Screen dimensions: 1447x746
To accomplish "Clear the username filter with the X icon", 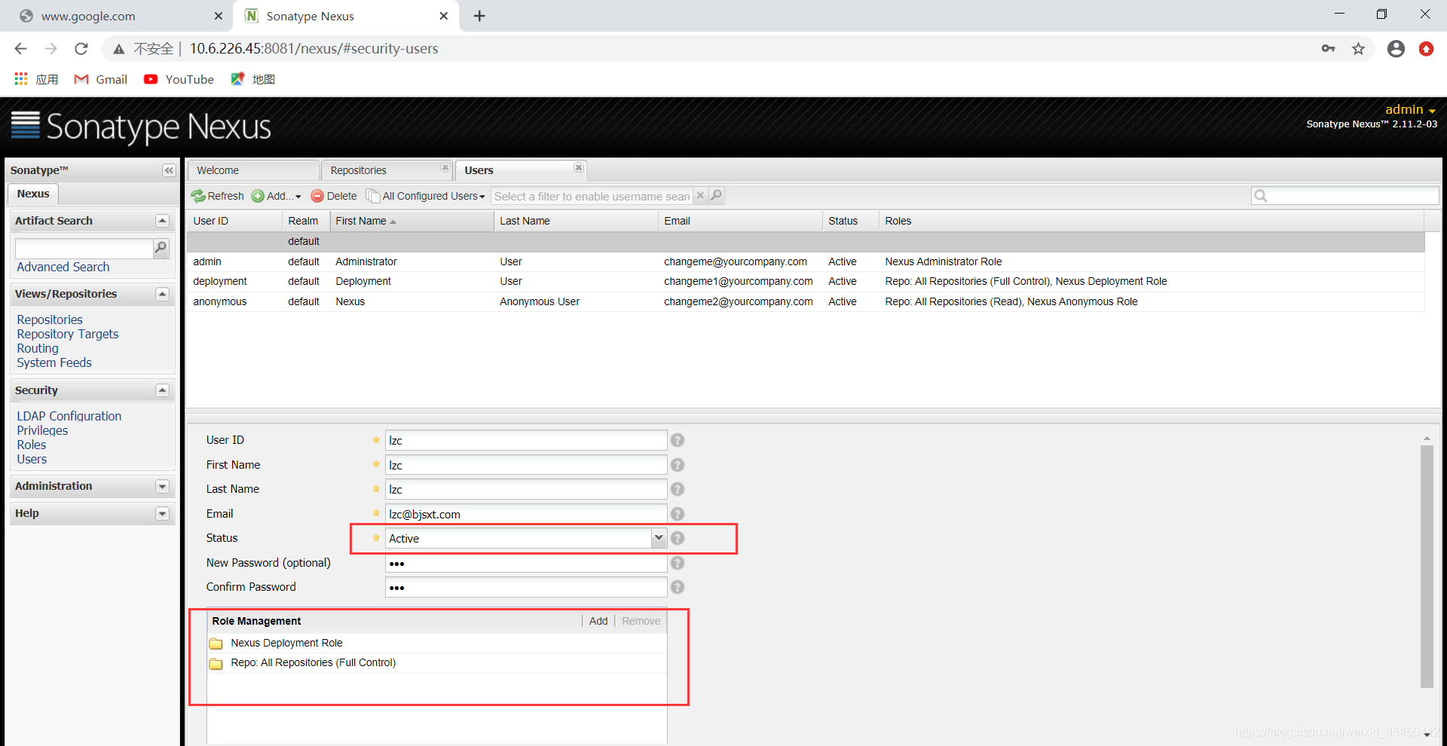I will click(x=700, y=196).
